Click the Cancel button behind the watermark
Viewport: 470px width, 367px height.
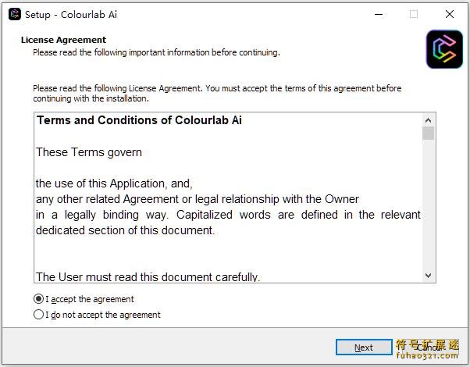coord(429,347)
